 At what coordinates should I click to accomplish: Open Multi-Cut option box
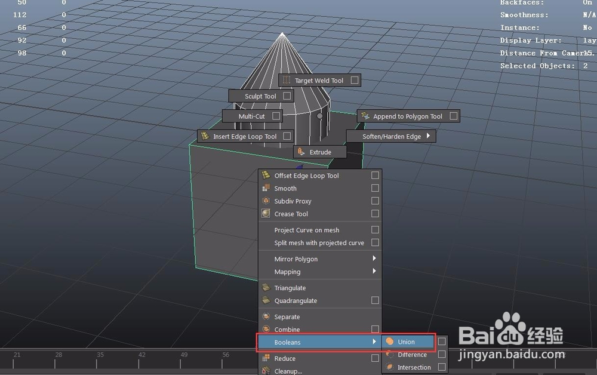276,115
